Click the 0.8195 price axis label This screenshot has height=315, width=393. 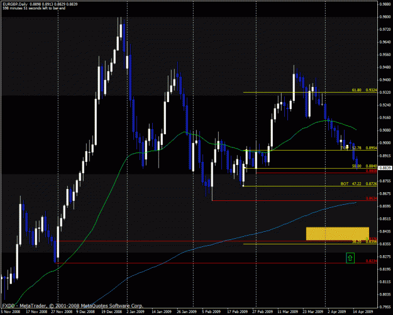[385, 269]
